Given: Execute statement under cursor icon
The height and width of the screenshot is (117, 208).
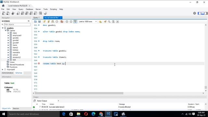Looking at the screenshot, I should click(49, 21).
